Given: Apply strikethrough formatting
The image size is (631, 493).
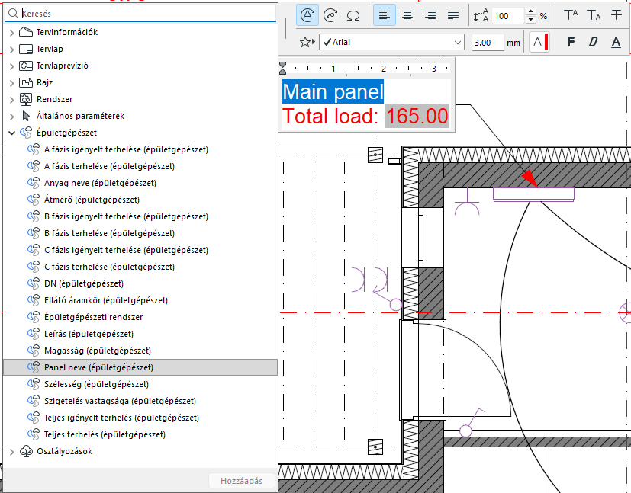Looking at the screenshot, I should (x=616, y=16).
